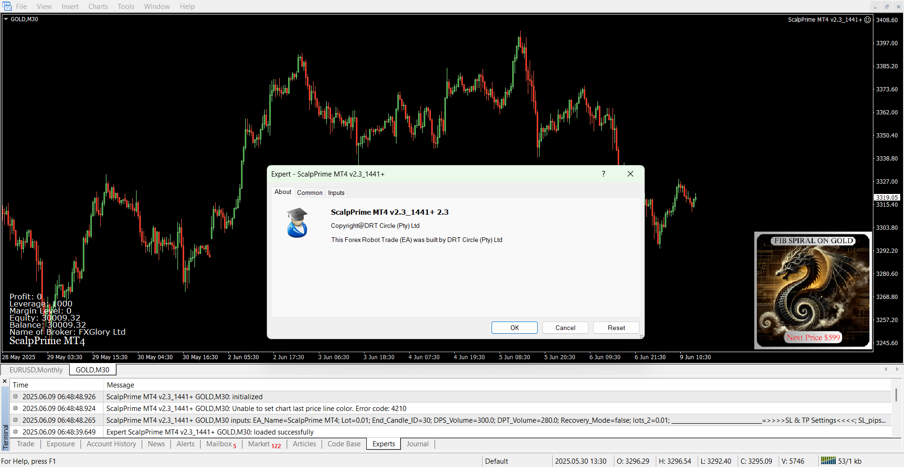Select the Experts tab in Terminal

point(384,444)
